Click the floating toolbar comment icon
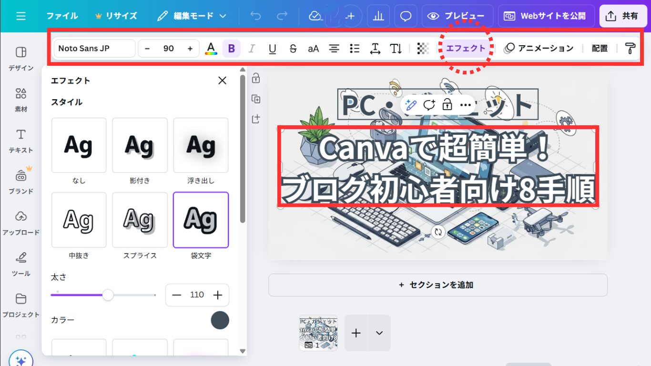Image resolution: width=651 pixels, height=366 pixels. tap(429, 105)
